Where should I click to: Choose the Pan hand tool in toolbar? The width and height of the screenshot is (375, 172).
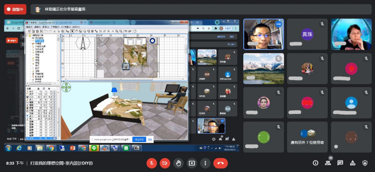click(76, 31)
